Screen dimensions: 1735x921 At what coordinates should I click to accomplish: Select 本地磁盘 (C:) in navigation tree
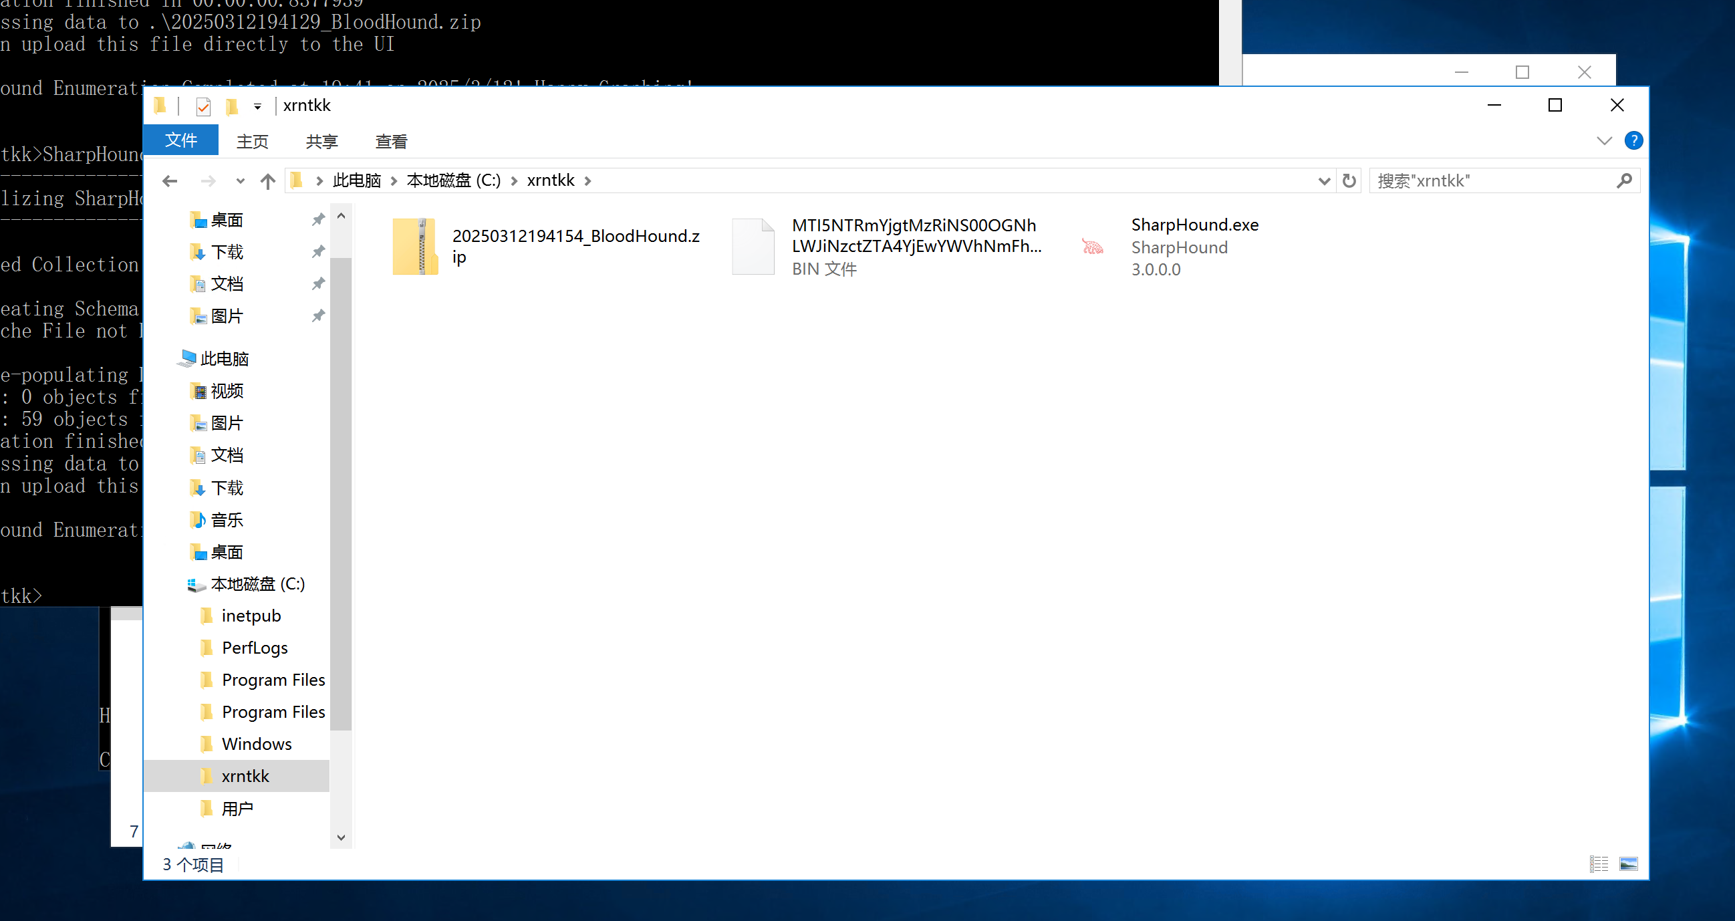tap(257, 583)
